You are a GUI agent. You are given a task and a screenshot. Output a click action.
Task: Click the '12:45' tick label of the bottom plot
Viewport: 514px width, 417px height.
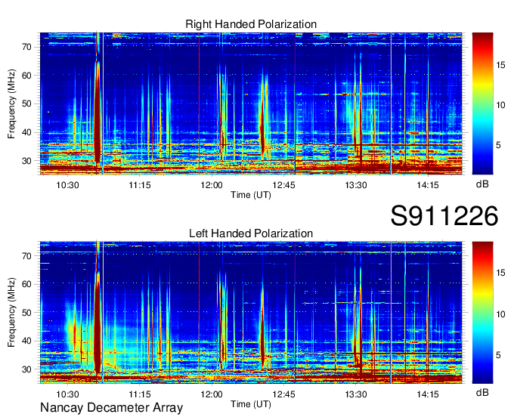point(283,394)
